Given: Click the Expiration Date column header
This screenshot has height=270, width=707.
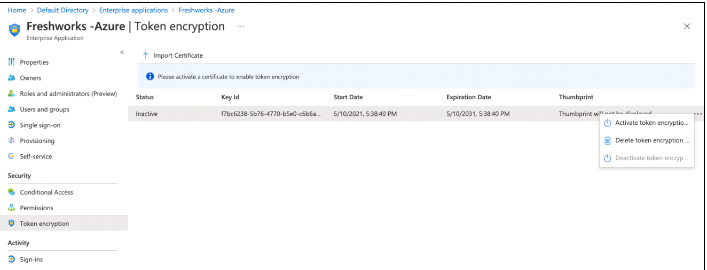Looking at the screenshot, I should (x=469, y=97).
